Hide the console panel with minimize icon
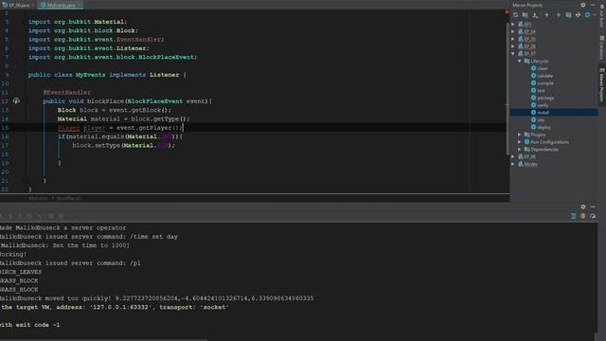 click(x=593, y=206)
